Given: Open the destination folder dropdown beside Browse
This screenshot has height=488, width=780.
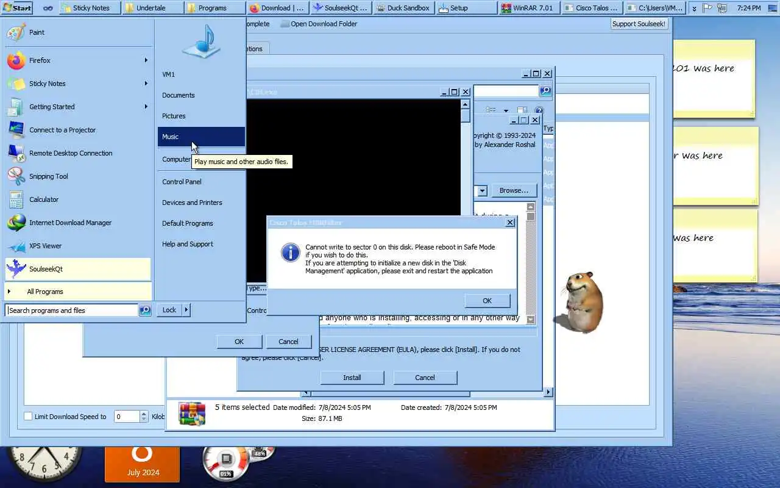Looking at the screenshot, I should [482, 191].
